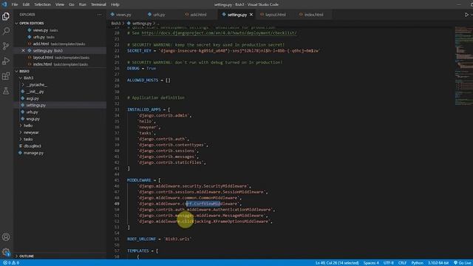Select language mode Python in status bar
This screenshot has width=473, height=266.
[x=417, y=263]
